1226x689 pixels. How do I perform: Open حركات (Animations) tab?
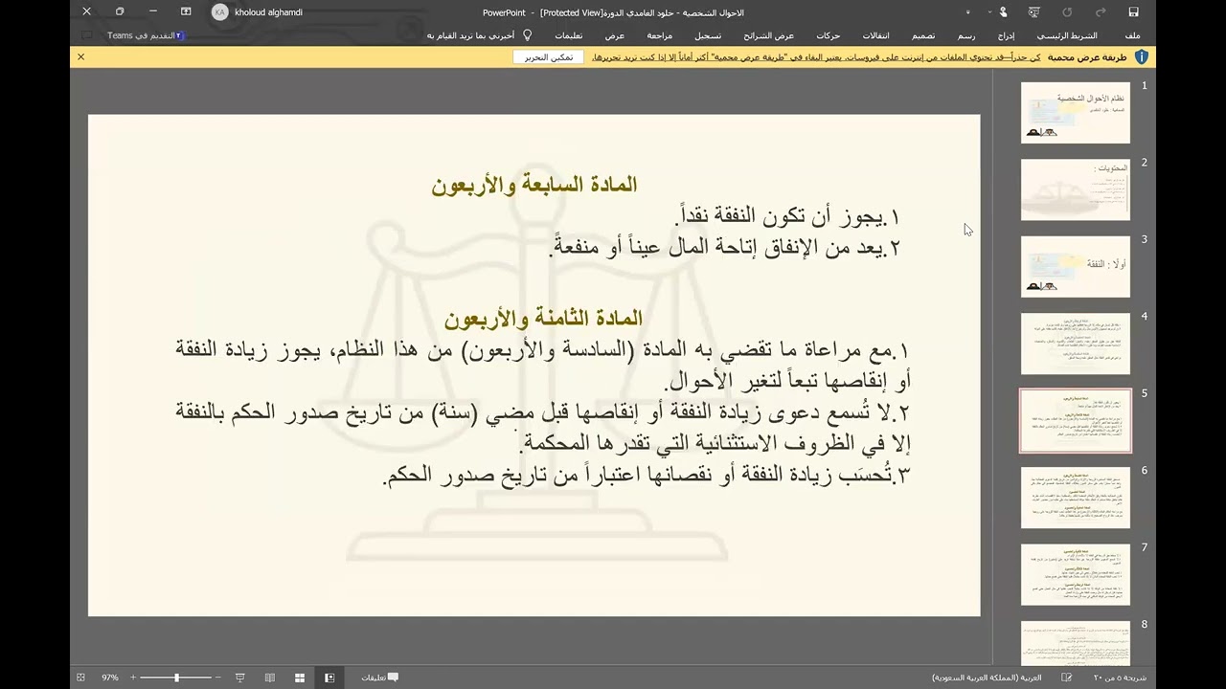point(829,35)
